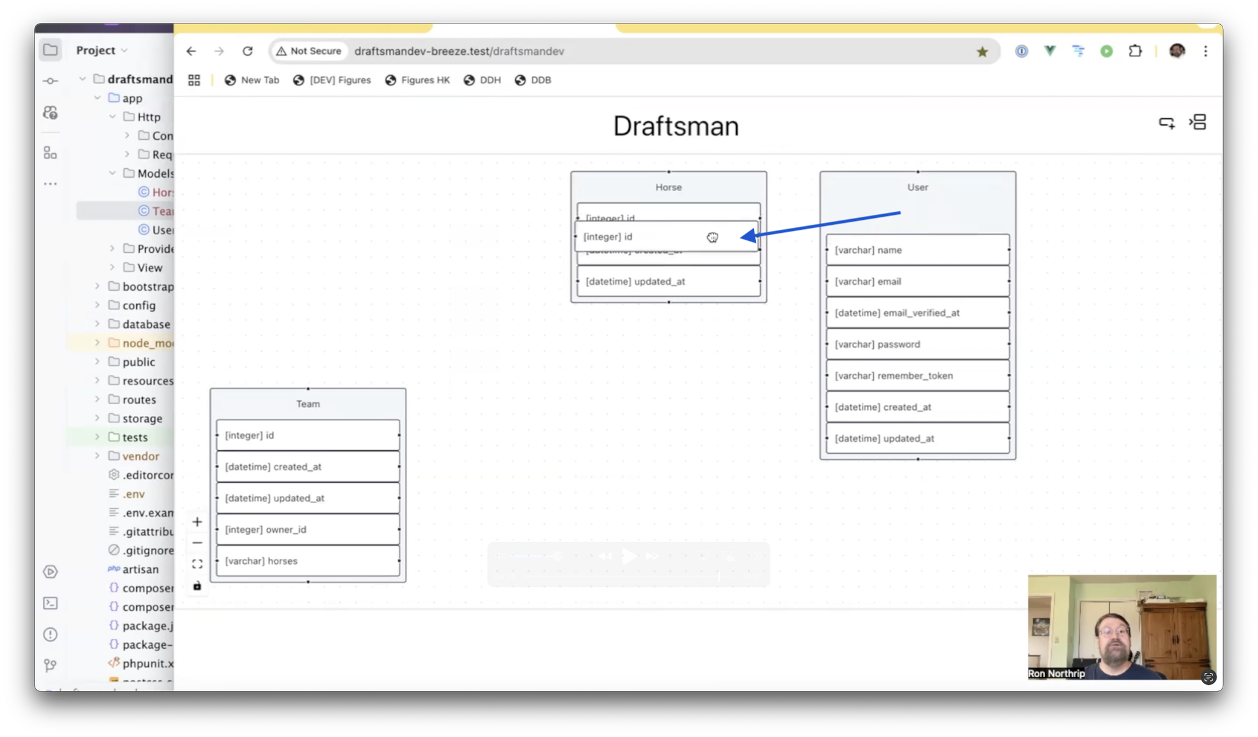Expand the routes folder
This screenshot has height=737, width=1258.
98,399
